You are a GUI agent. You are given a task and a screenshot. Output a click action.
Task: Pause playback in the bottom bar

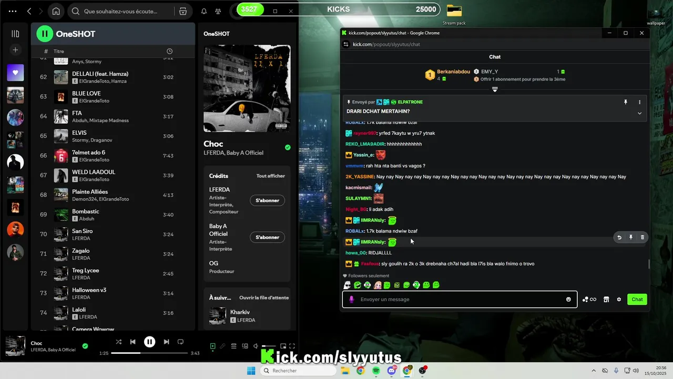click(150, 342)
